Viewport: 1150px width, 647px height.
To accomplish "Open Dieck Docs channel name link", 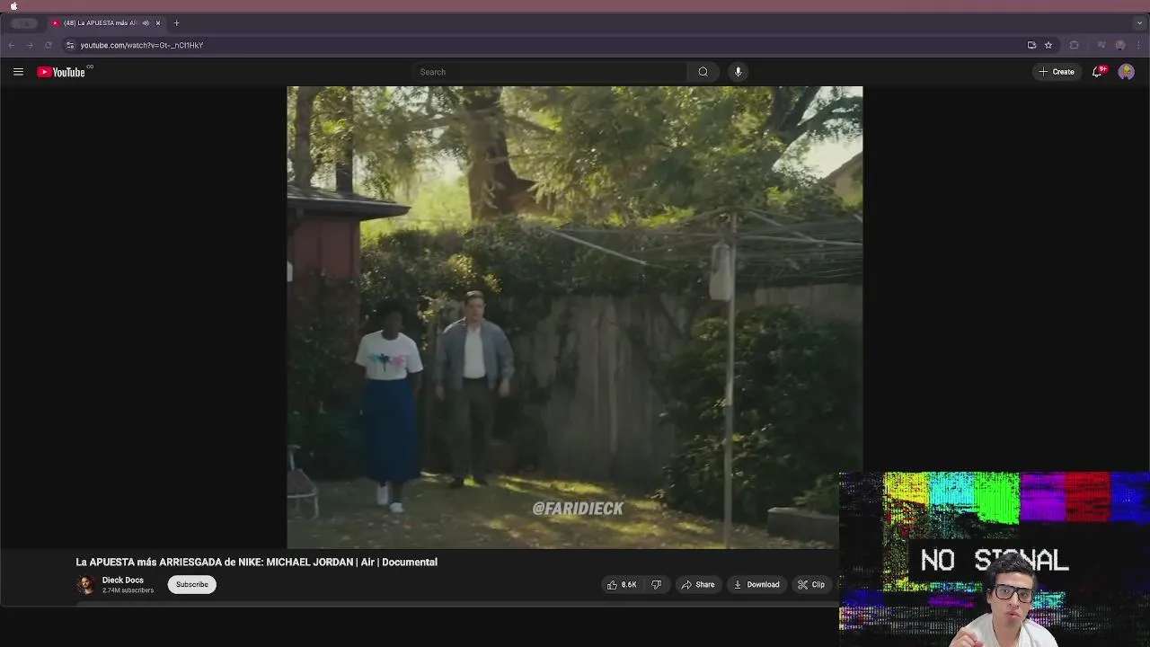I will (x=123, y=581).
